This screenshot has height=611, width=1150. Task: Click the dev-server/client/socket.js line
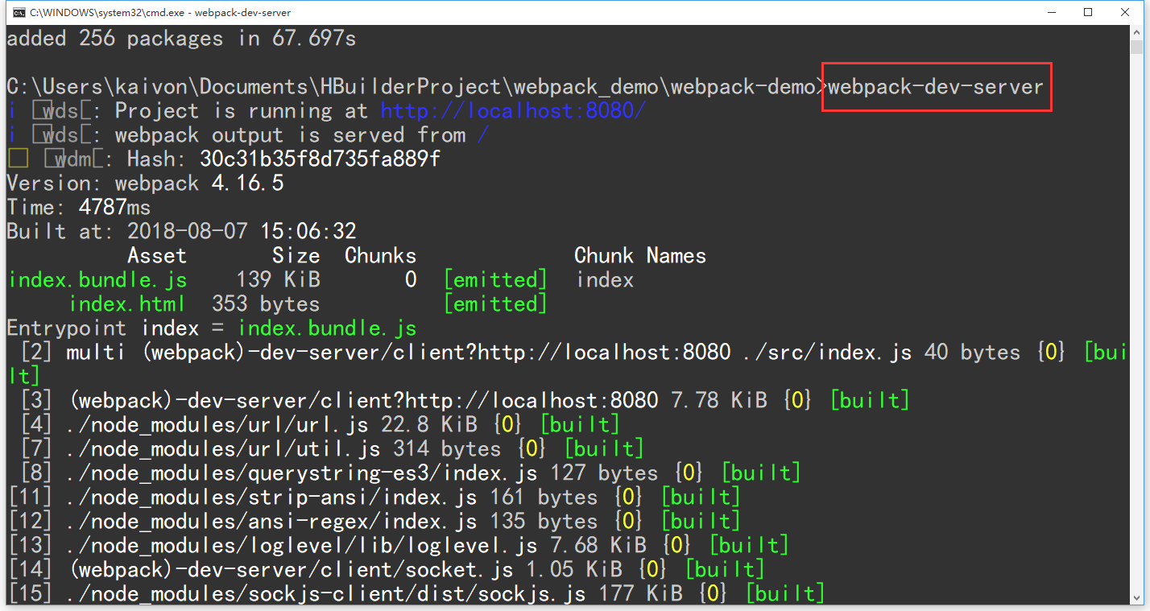tap(386, 569)
